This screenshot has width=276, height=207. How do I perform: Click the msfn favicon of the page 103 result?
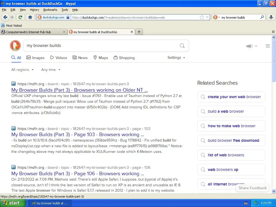tap(13, 128)
